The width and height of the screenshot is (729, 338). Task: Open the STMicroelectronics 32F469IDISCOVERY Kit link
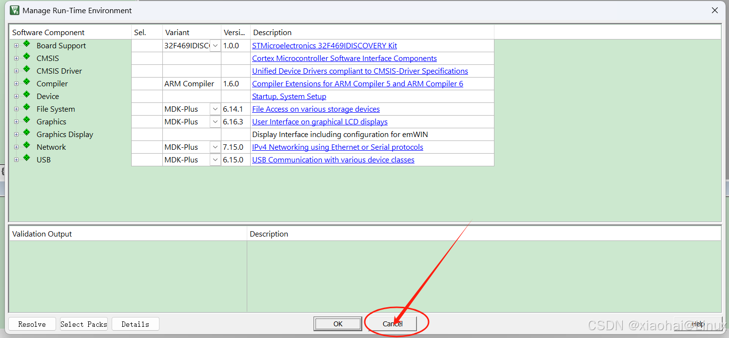pos(324,46)
